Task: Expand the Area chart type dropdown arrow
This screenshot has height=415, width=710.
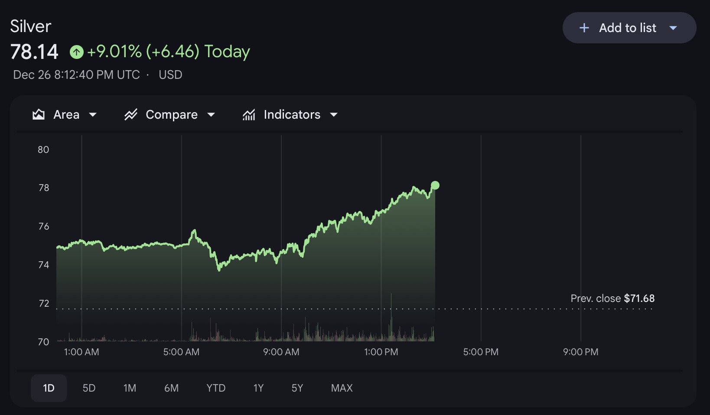Action: [x=93, y=115]
